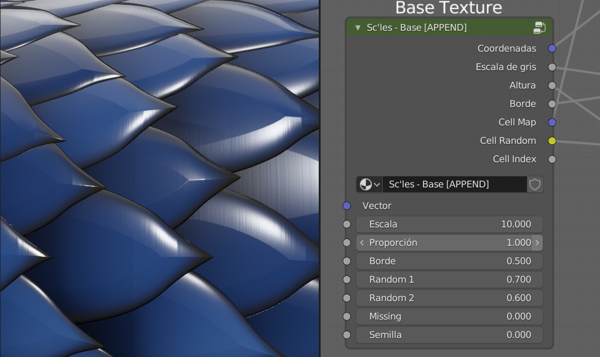Click the Vector input socket
Viewport: 600px width, 357px height.
pyautogui.click(x=346, y=205)
